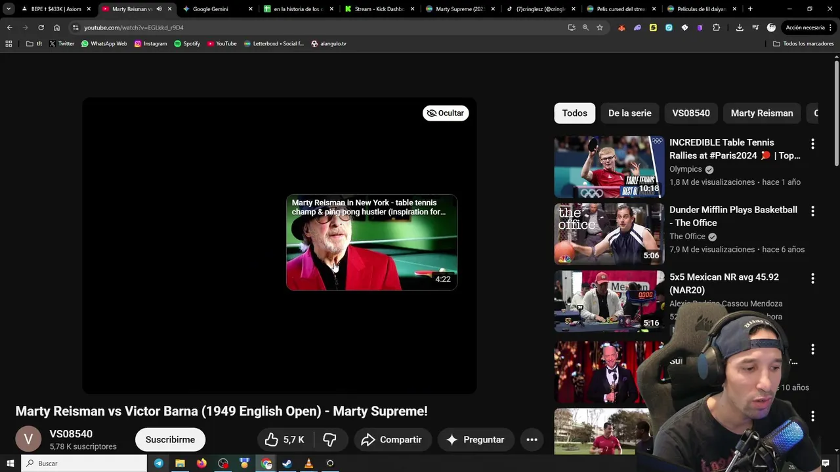Hide the end screen suggestion with Ocultar
This screenshot has height=472, width=840.
[x=446, y=113]
